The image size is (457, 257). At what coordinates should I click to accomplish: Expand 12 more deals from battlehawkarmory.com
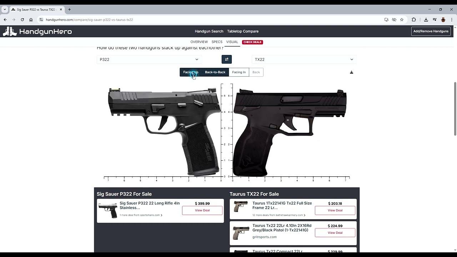click(x=279, y=215)
